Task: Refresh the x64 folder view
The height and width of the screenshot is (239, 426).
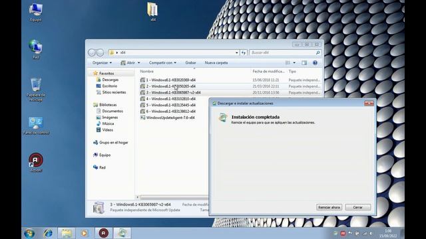Action: tap(244, 52)
